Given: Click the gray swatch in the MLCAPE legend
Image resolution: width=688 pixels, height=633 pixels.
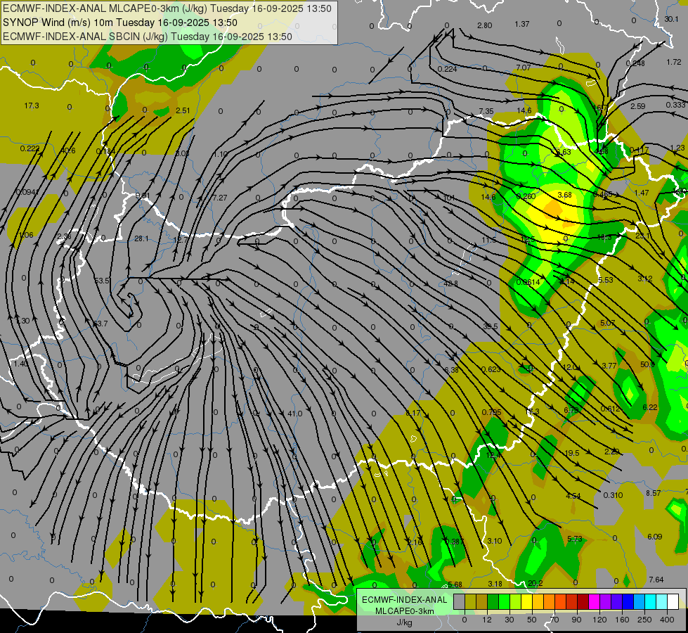Looking at the screenshot, I should [x=460, y=601].
